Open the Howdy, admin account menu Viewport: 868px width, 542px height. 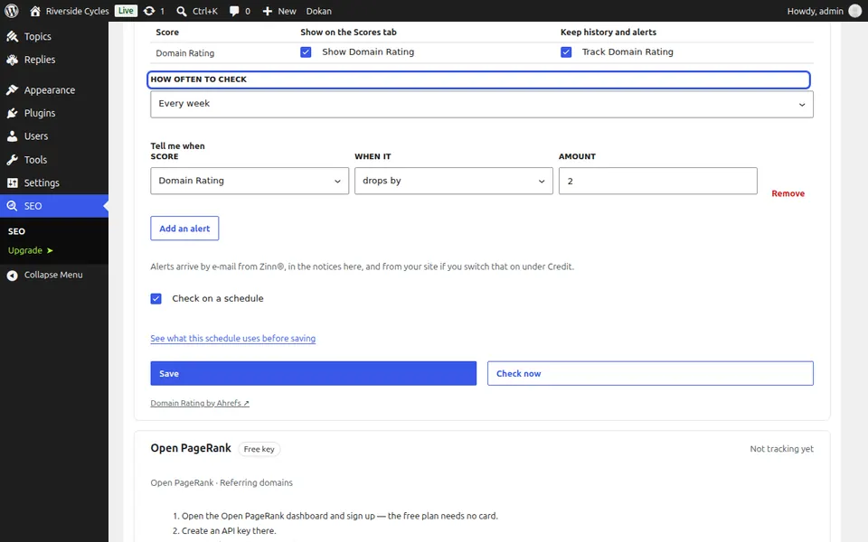824,11
